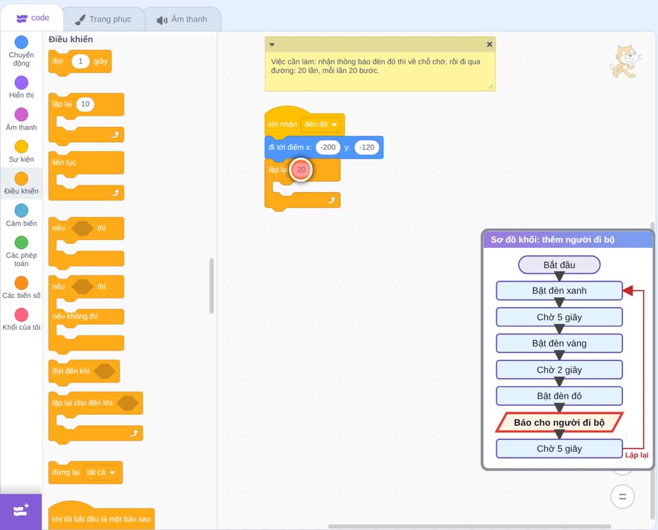Viewport: 658px width, 530px height.
Task: Edit the x value -200 field
Action: (x=328, y=147)
